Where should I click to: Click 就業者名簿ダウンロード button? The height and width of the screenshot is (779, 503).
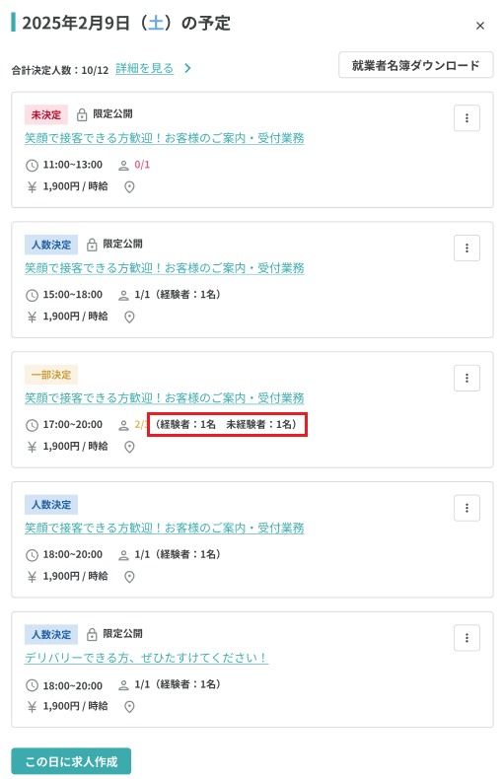point(416,65)
